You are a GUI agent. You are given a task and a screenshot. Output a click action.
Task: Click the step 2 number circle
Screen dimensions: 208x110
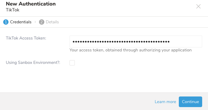(42, 22)
